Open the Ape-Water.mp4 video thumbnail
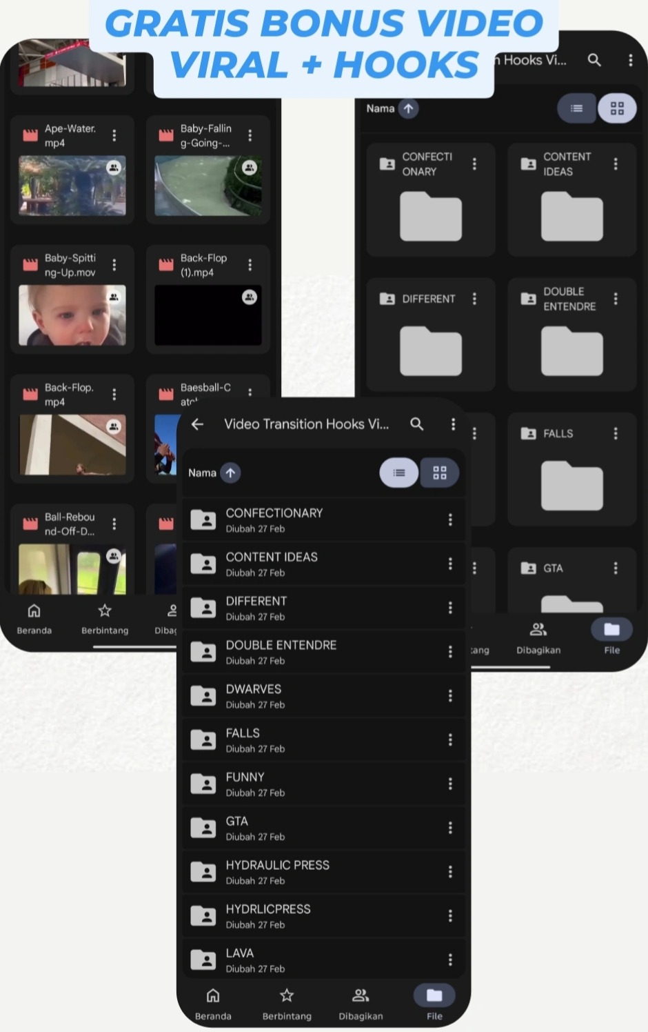The height and width of the screenshot is (1032, 648). [x=72, y=185]
